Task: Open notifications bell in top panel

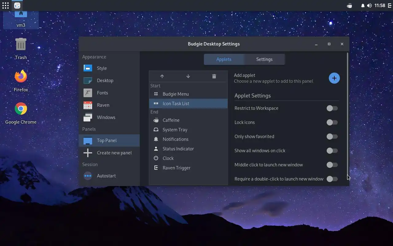Action: click(363, 6)
